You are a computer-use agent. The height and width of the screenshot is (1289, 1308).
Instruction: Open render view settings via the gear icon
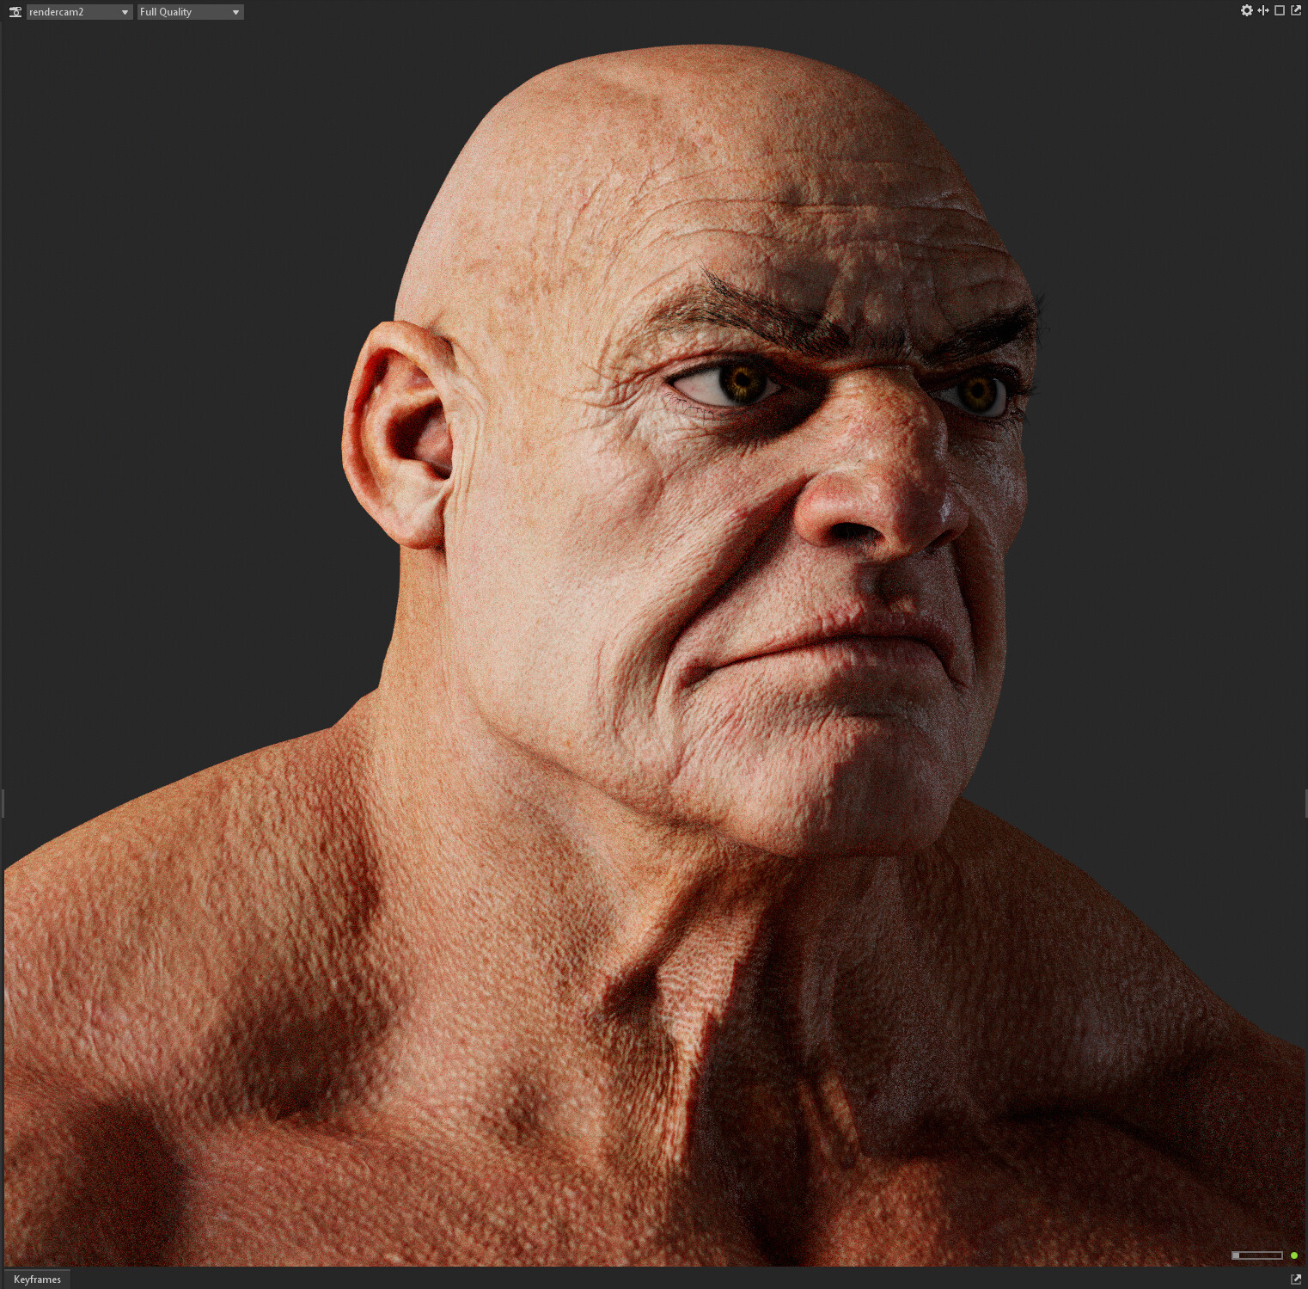(1246, 10)
